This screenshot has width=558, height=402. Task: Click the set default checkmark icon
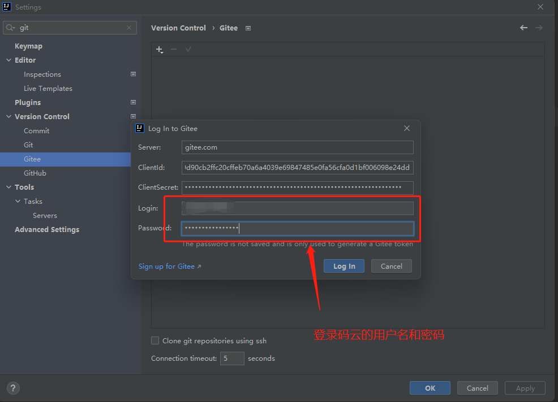tap(188, 49)
